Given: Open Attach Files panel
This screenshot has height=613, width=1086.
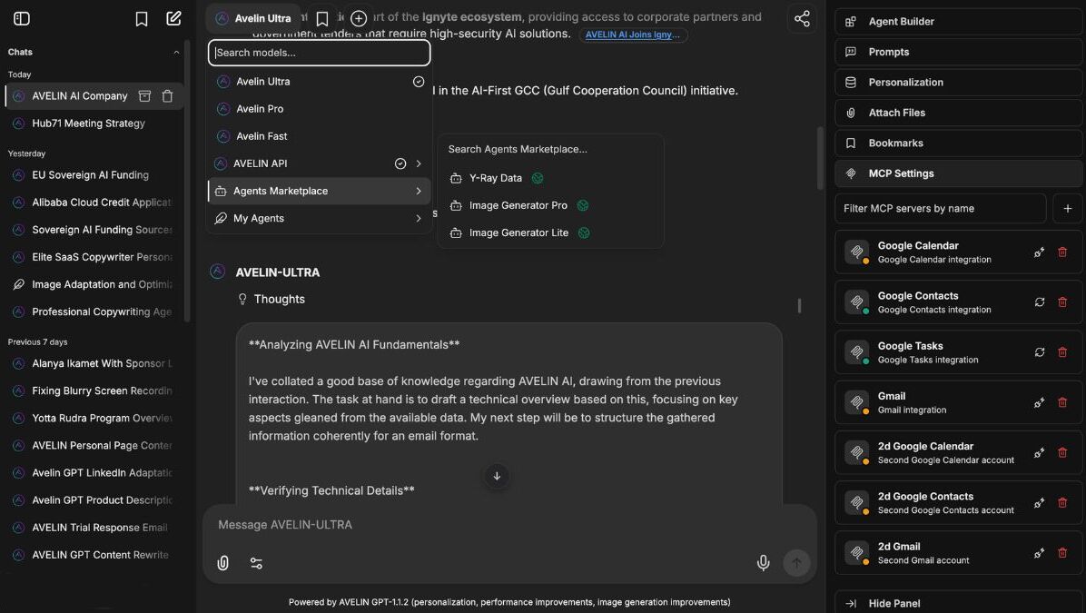Looking at the screenshot, I should pyautogui.click(x=959, y=113).
